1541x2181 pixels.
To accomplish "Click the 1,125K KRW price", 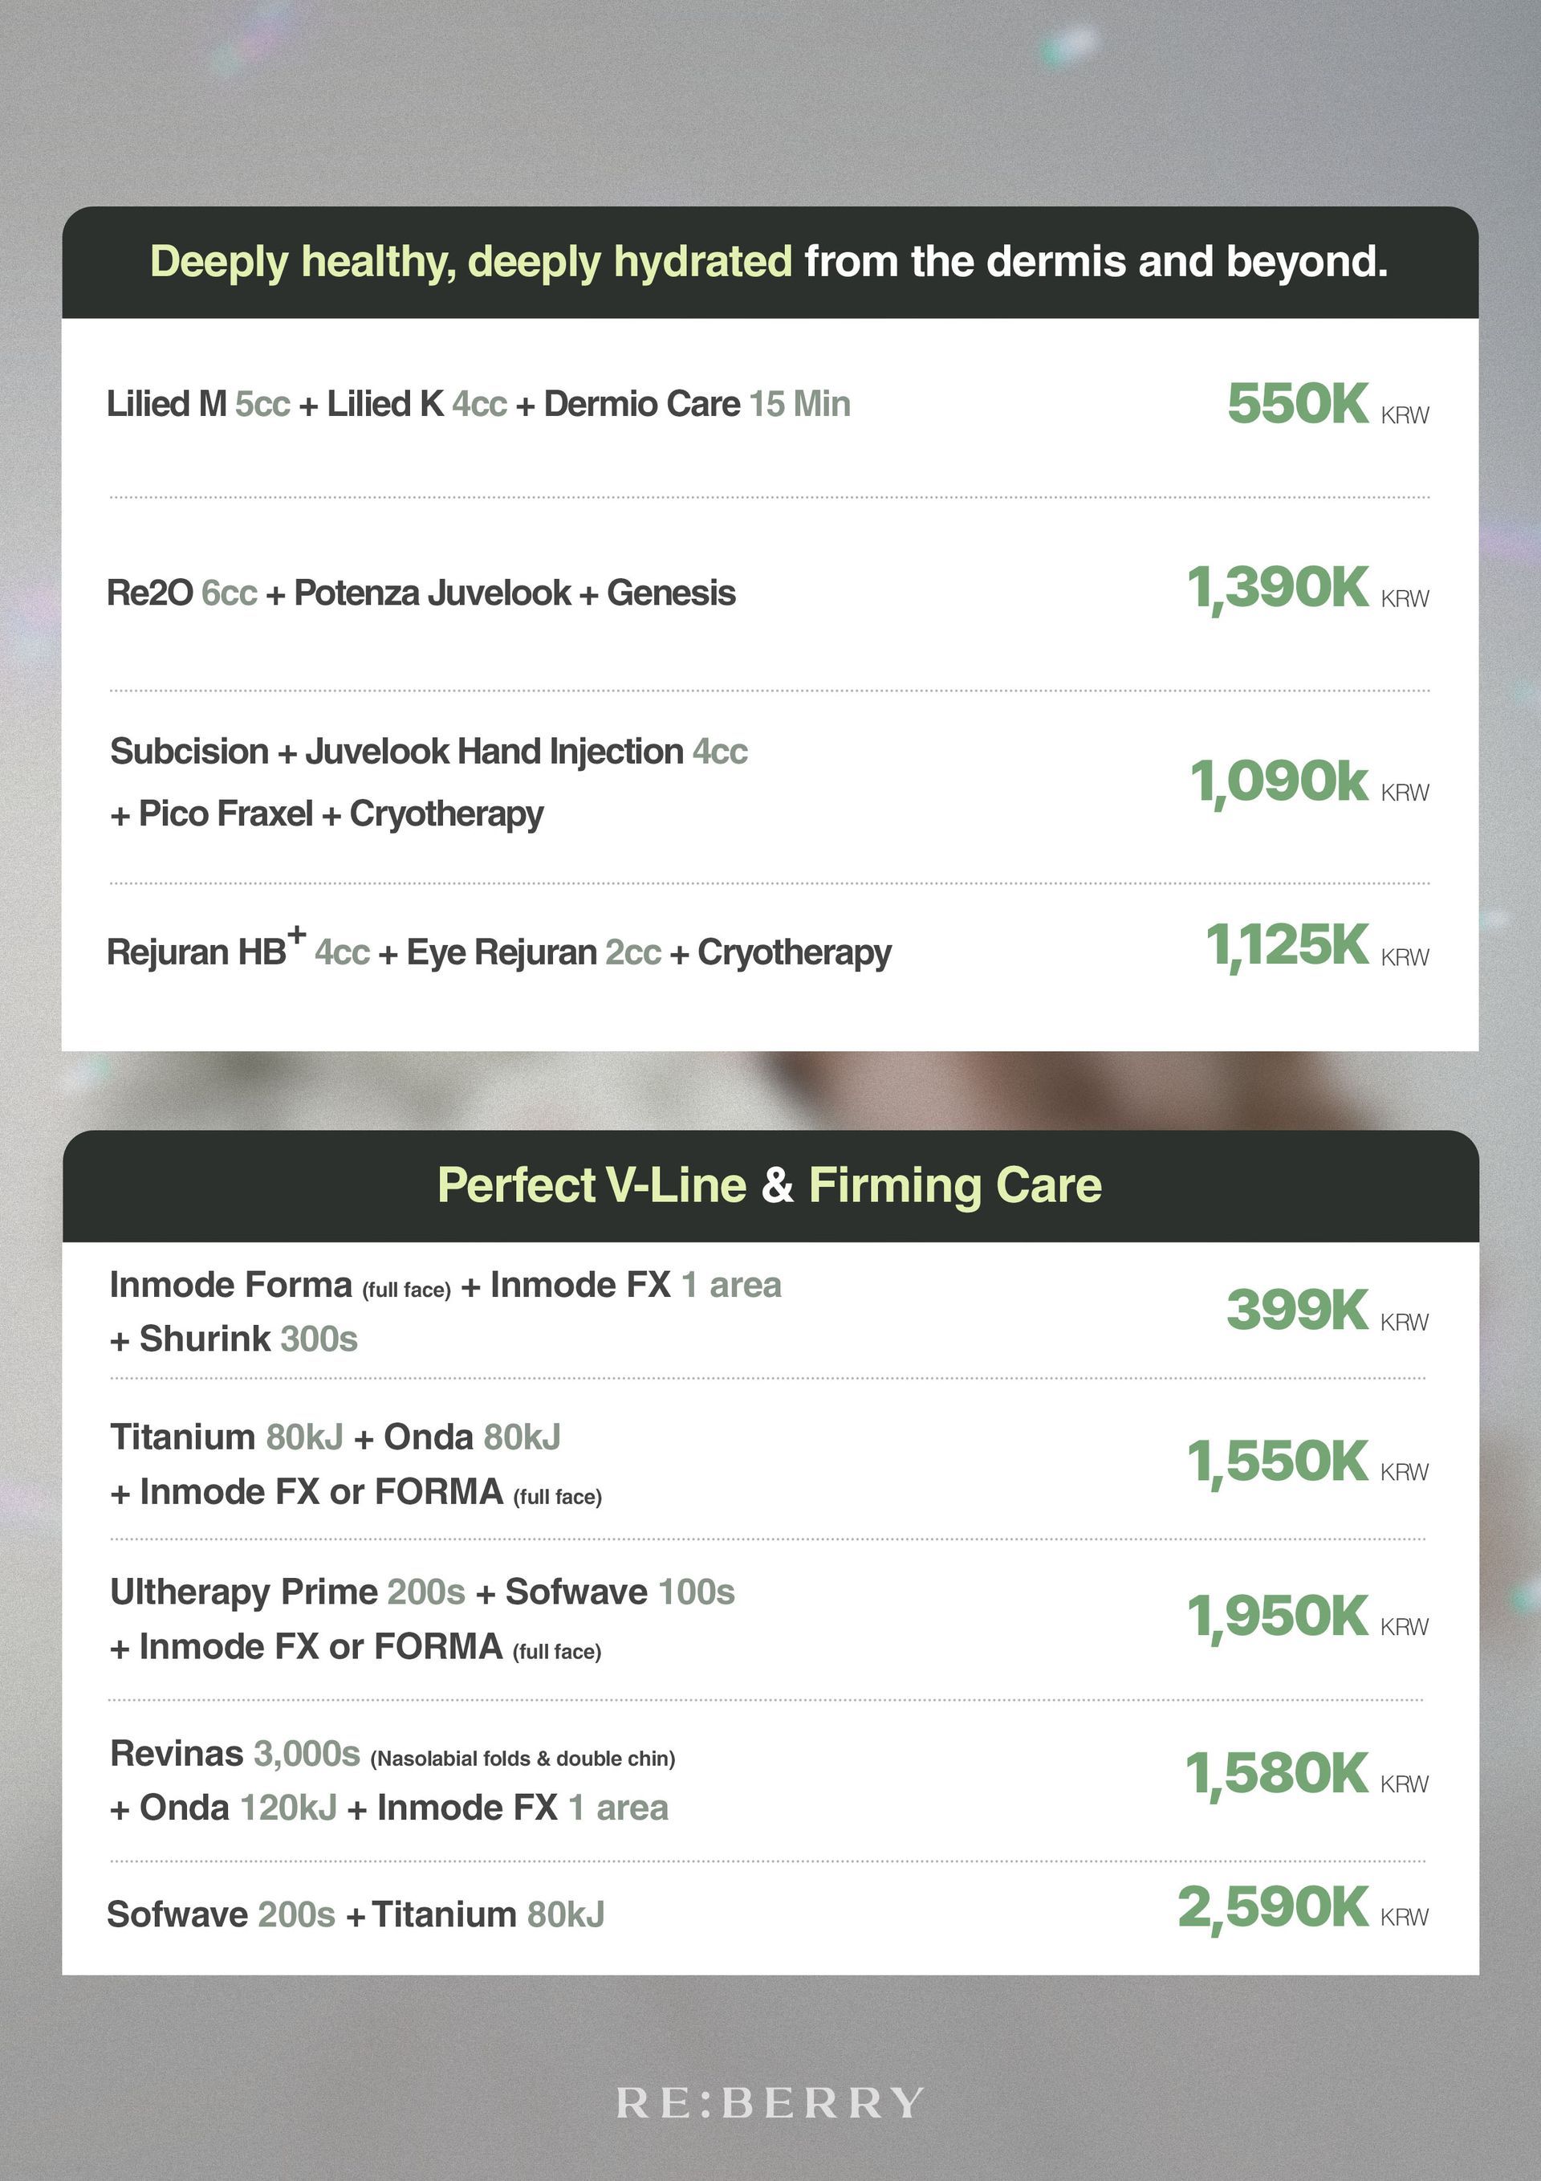I will tap(1315, 947).
